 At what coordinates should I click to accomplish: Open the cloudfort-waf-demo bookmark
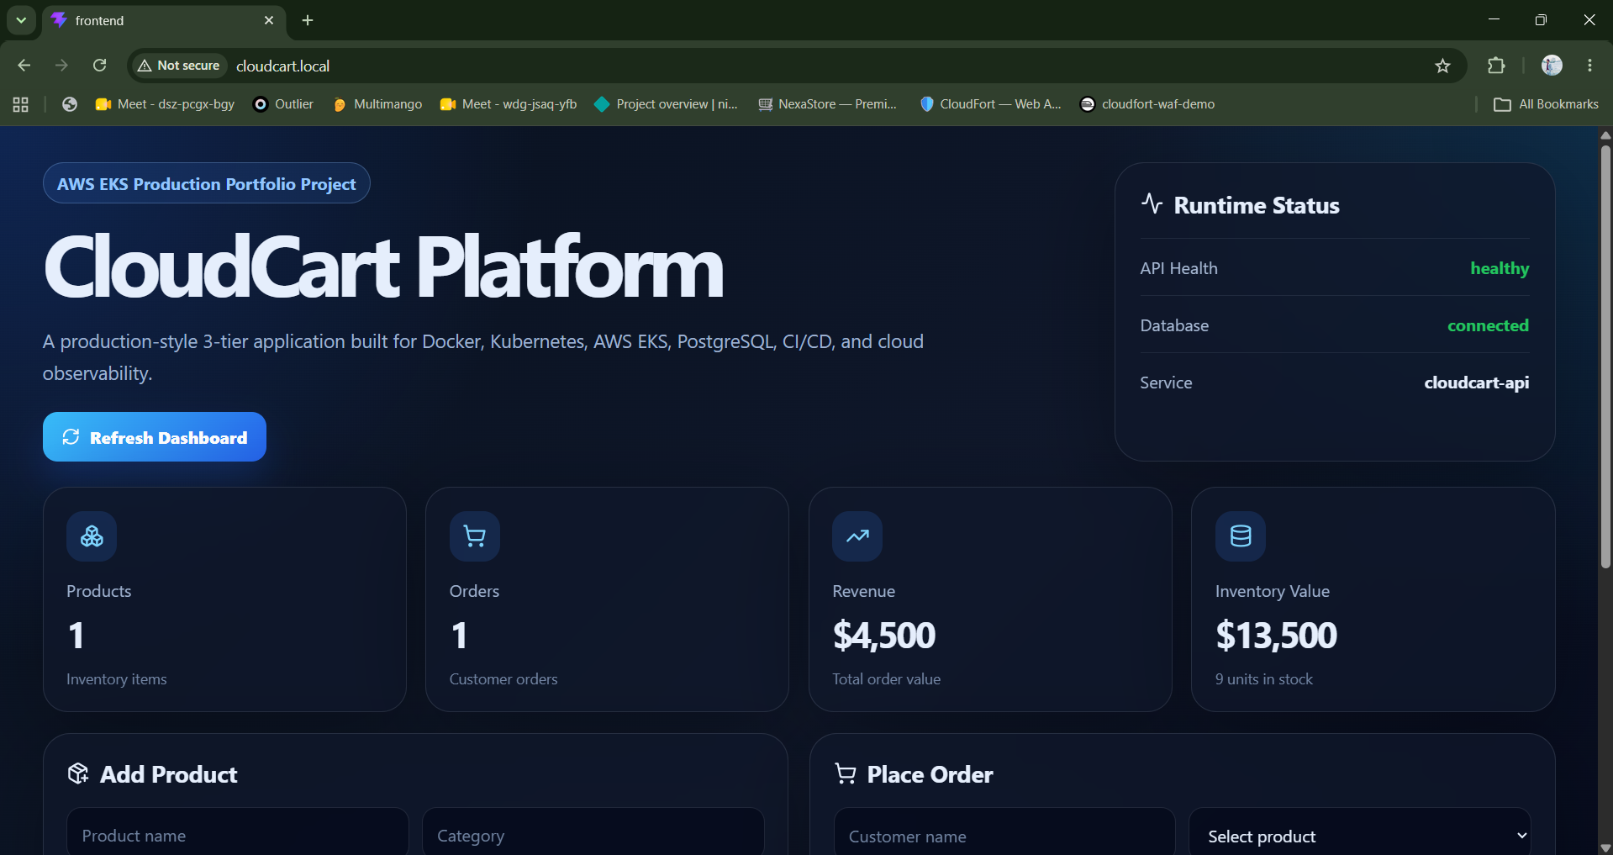[1147, 104]
